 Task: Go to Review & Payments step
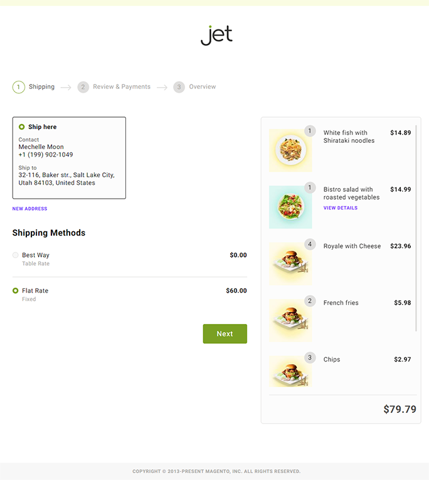click(122, 87)
